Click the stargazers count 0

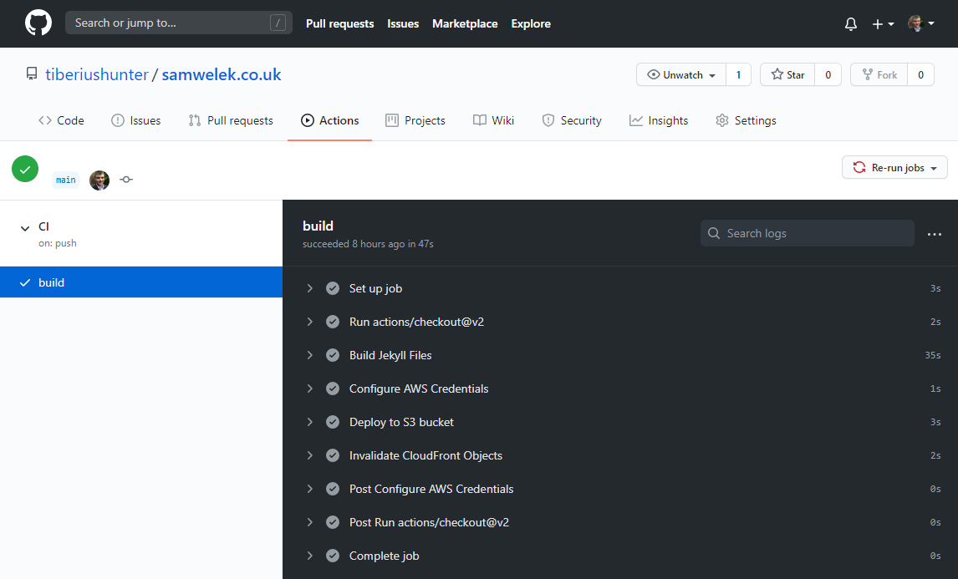[828, 74]
